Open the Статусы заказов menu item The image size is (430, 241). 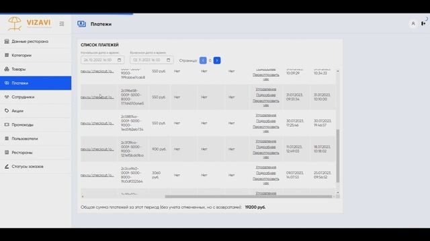click(x=36, y=167)
